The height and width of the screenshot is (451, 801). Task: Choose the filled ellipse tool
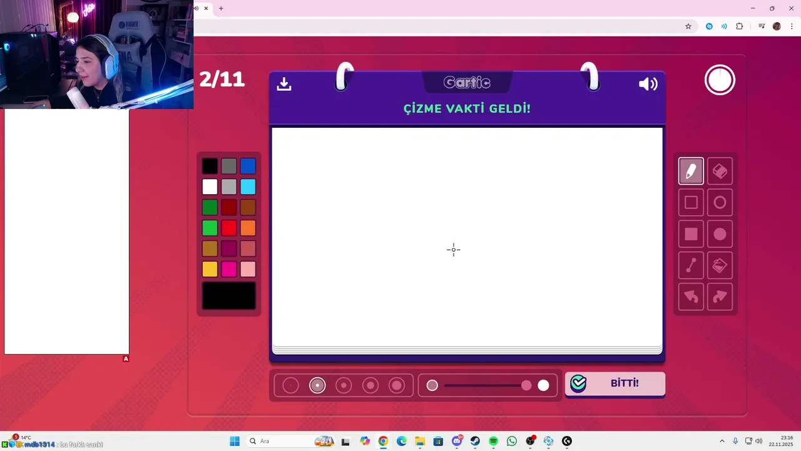(x=720, y=234)
